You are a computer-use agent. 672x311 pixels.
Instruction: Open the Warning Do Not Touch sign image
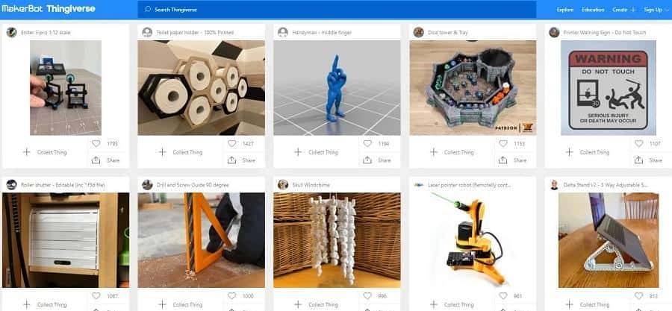(x=608, y=88)
